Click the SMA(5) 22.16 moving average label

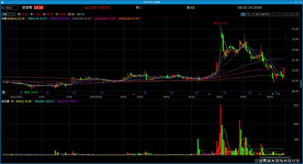[x=17, y=18]
